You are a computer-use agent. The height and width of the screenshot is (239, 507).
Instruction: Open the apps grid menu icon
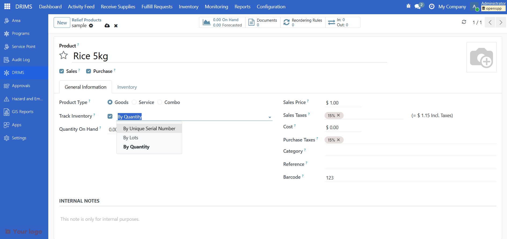pyautogui.click(x=7, y=6)
